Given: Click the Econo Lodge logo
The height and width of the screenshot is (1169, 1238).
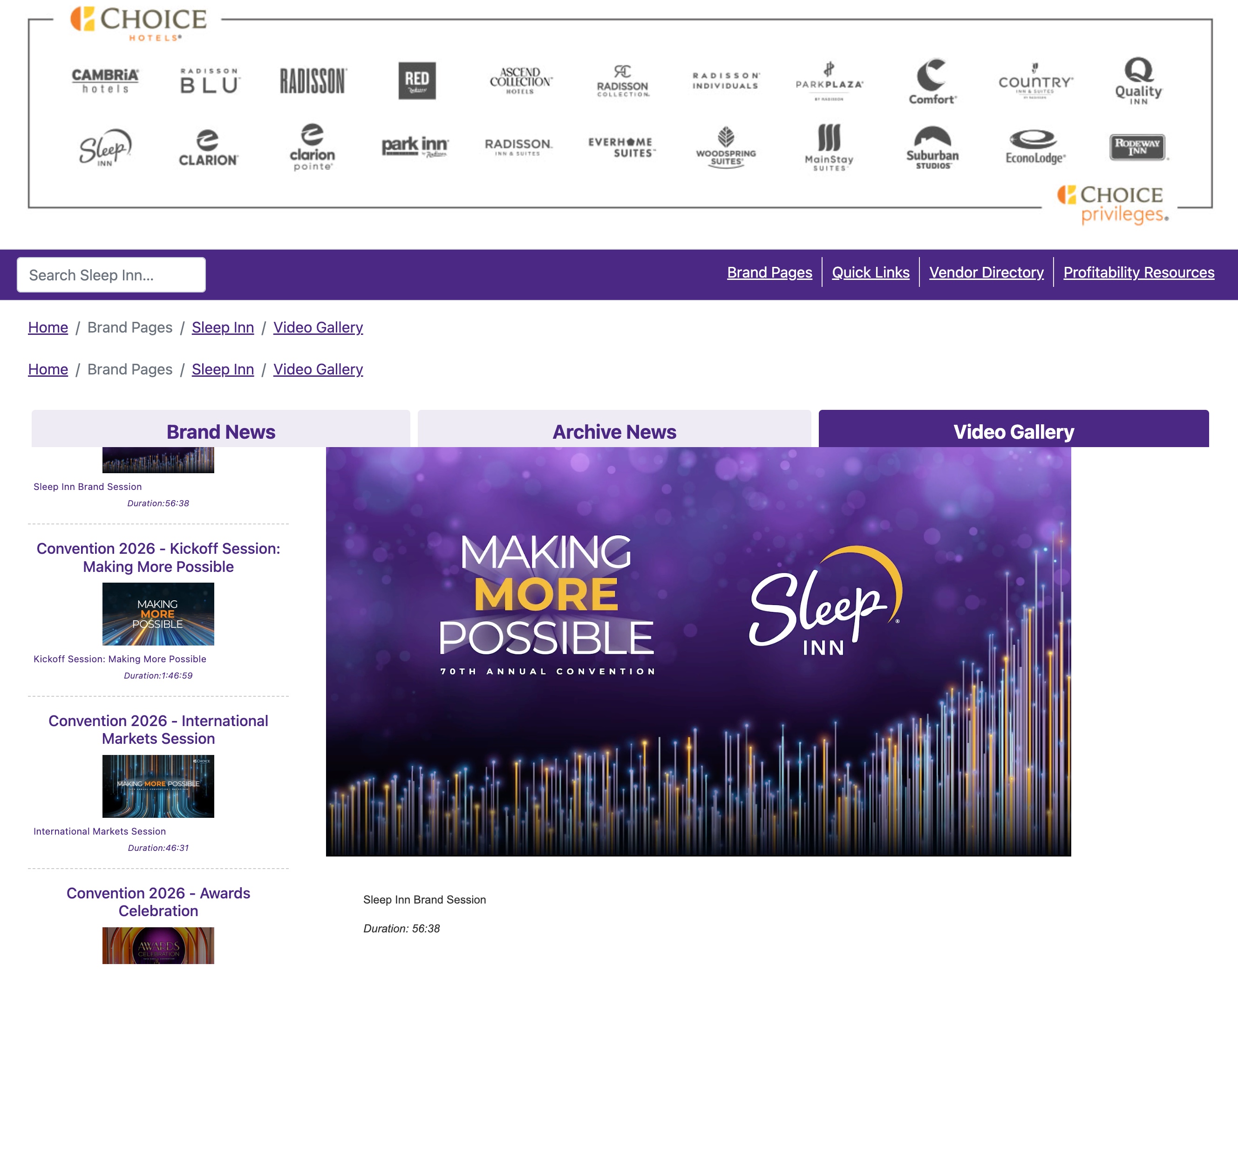Looking at the screenshot, I should pos(1035,148).
